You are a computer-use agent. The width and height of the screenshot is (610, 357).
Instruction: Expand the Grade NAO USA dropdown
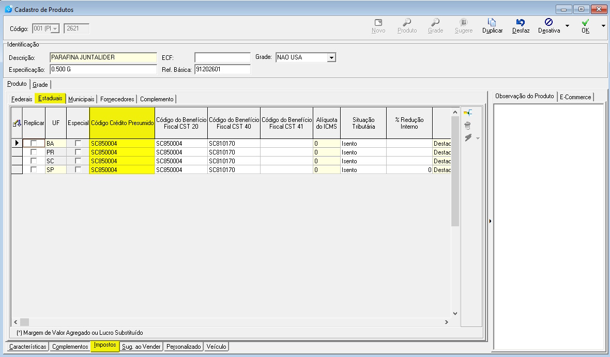[331, 57]
